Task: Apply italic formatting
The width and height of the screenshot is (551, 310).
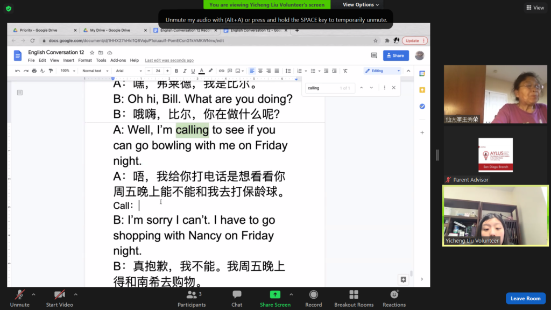Action: click(x=185, y=71)
